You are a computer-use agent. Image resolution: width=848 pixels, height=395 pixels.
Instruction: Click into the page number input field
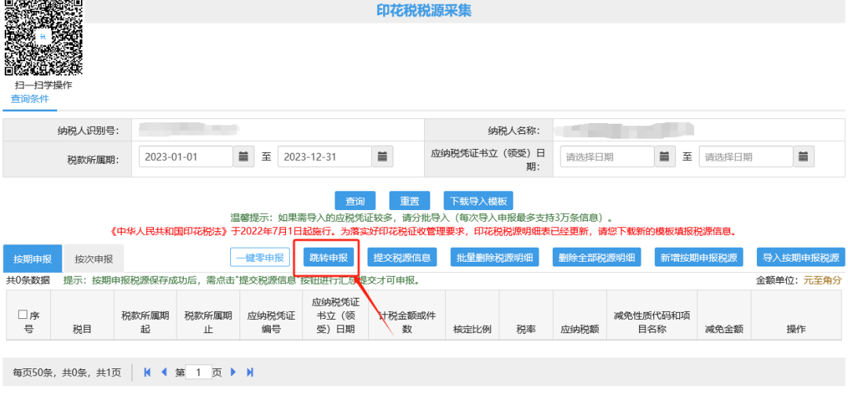pos(199,372)
